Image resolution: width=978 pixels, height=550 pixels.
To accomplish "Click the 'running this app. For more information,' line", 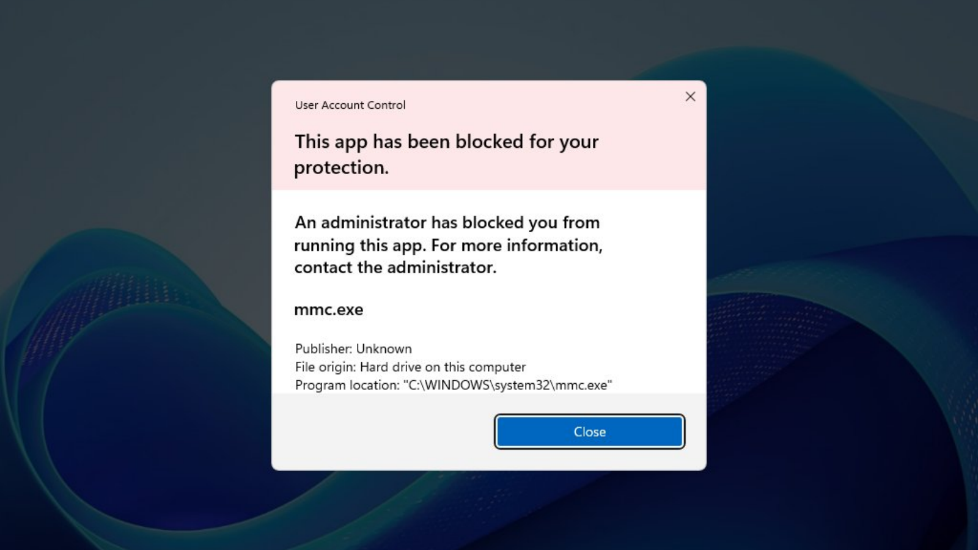I will (448, 245).
